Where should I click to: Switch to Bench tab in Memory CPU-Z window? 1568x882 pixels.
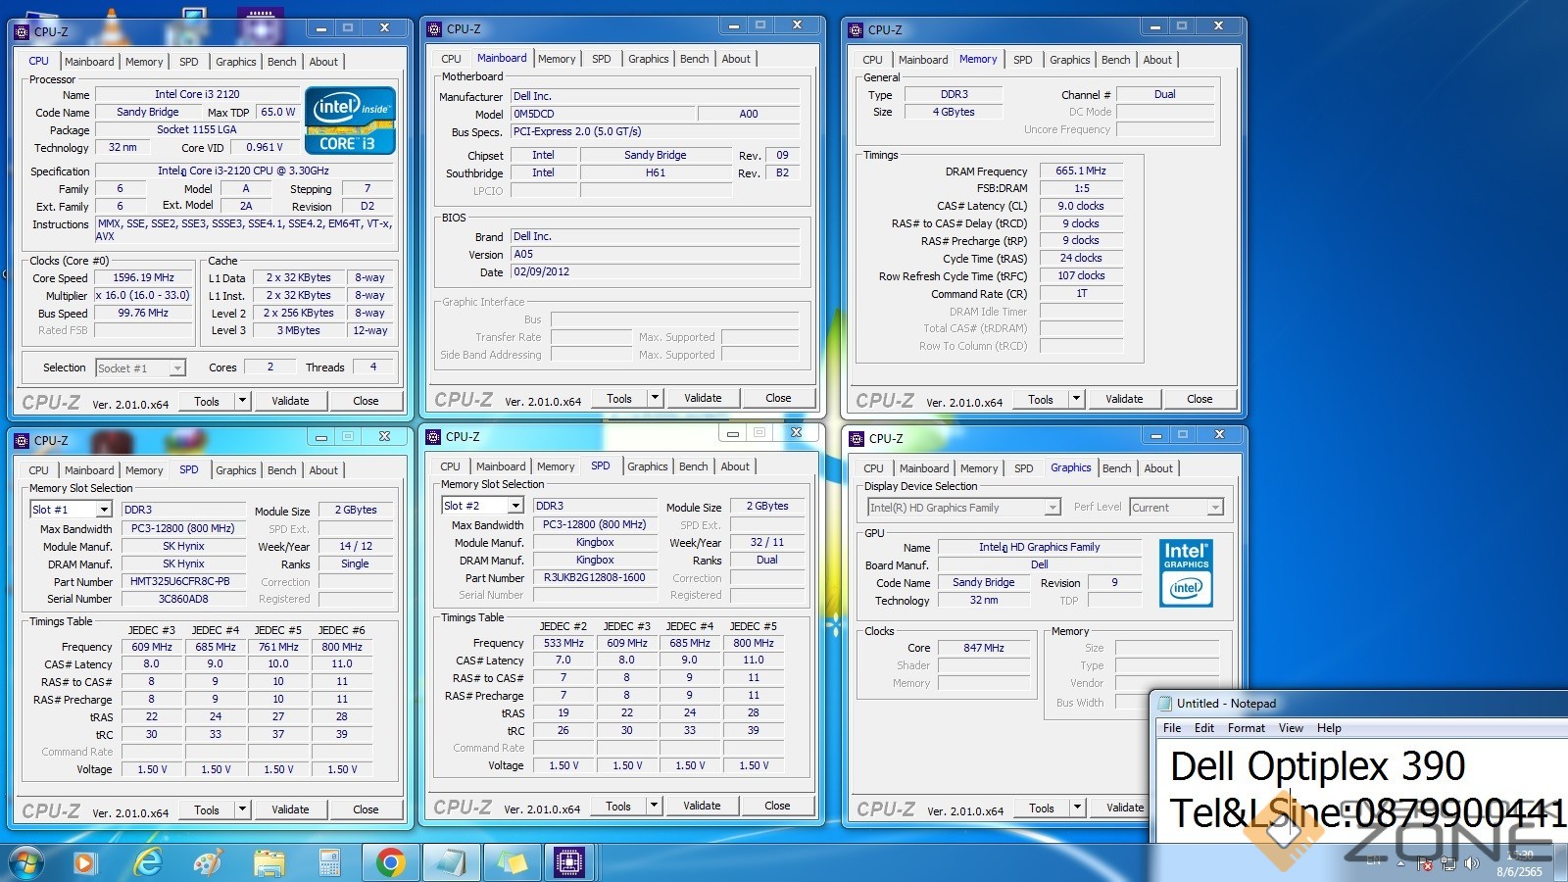coord(1115,60)
